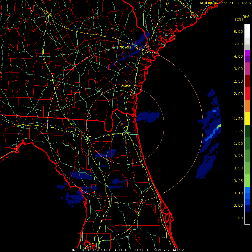Click the [IN] units label

pyautogui.click(x=239, y=19)
